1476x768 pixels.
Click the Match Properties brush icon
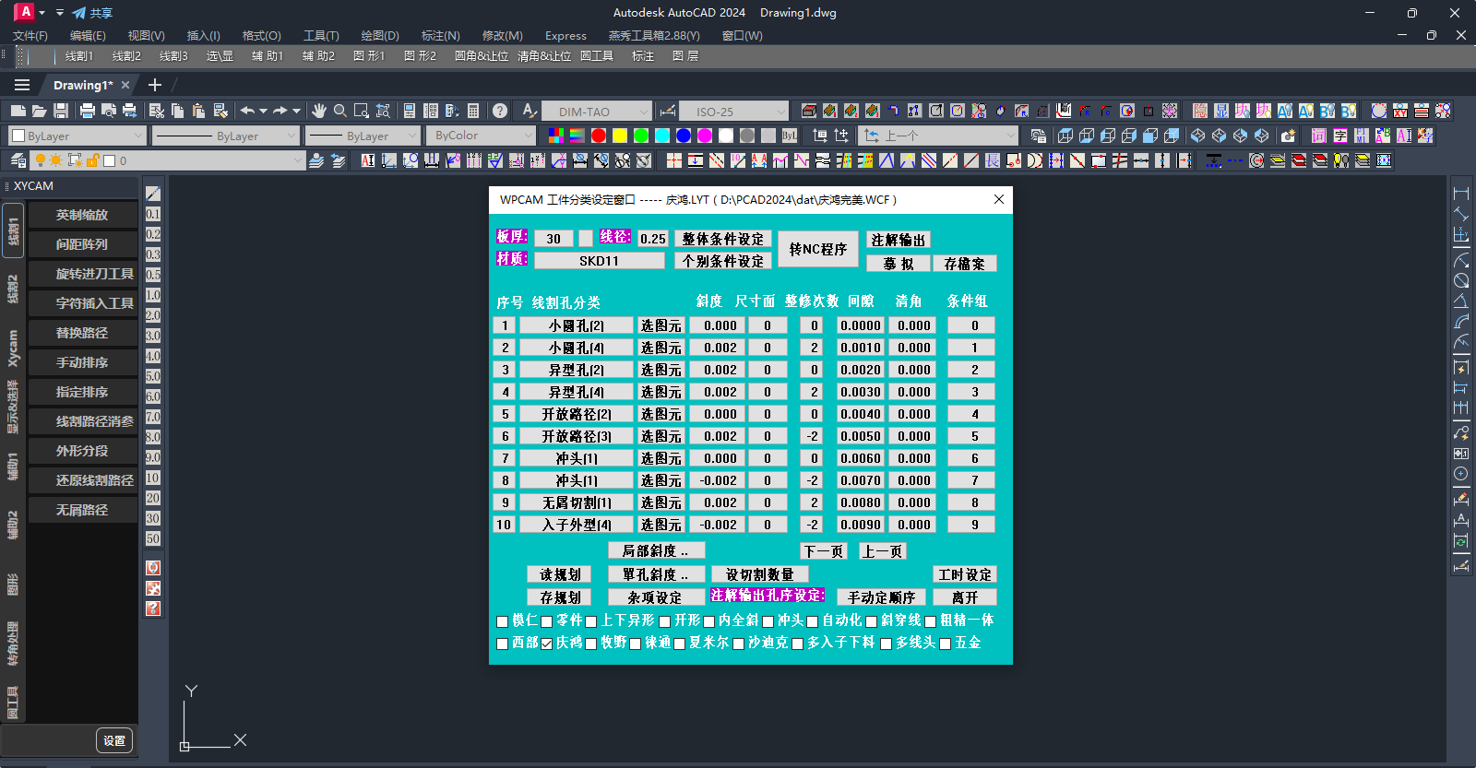pos(220,111)
